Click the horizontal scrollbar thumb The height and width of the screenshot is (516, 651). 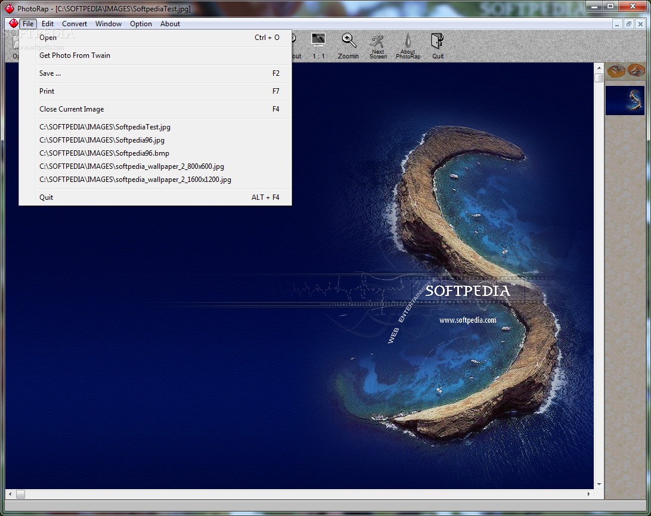tap(20, 494)
